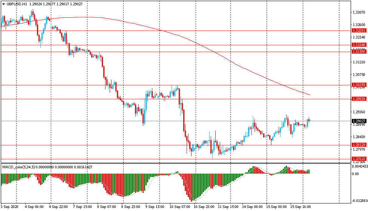Select the 1.29838 red price level label
Image resolution: width=368 pixels, height=211 pixels.
(x=359, y=99)
